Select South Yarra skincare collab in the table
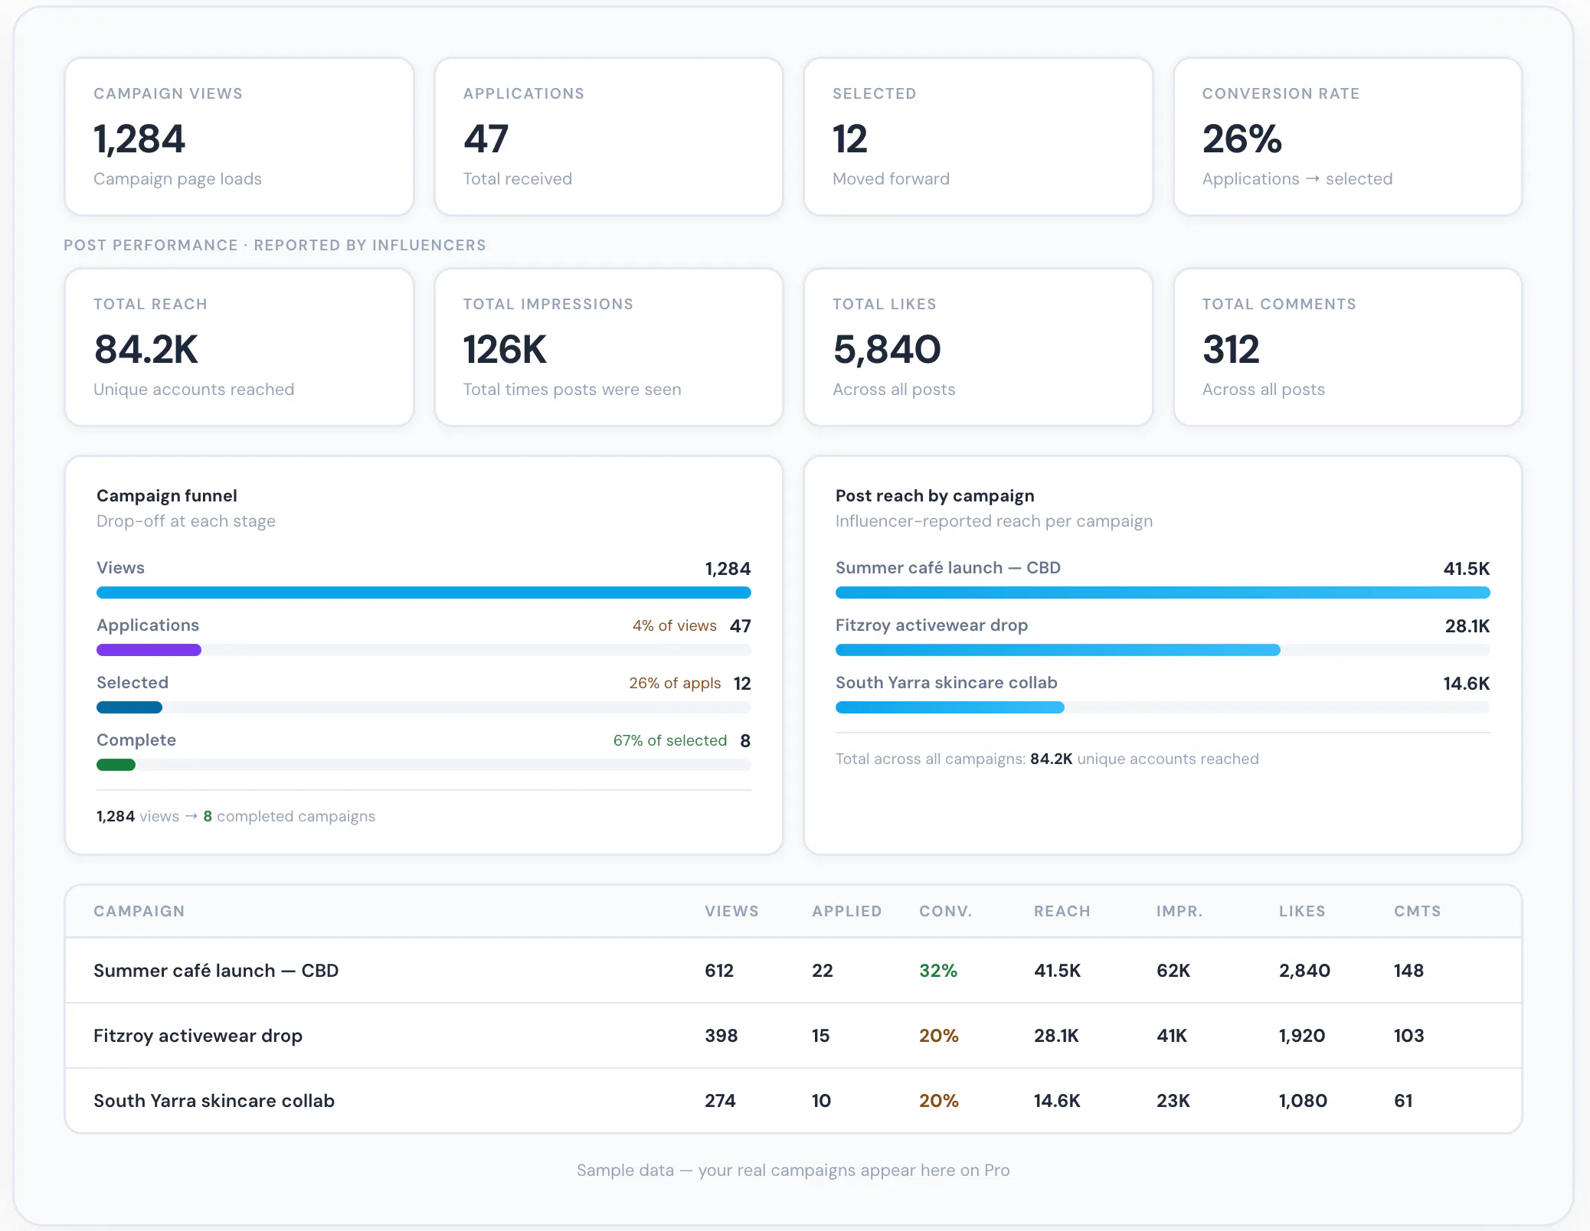 pyautogui.click(x=214, y=1101)
